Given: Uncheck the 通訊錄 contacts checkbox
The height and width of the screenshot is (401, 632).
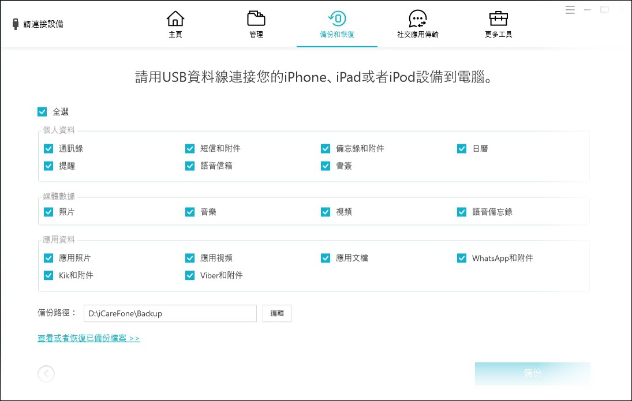Looking at the screenshot, I should click(x=48, y=148).
